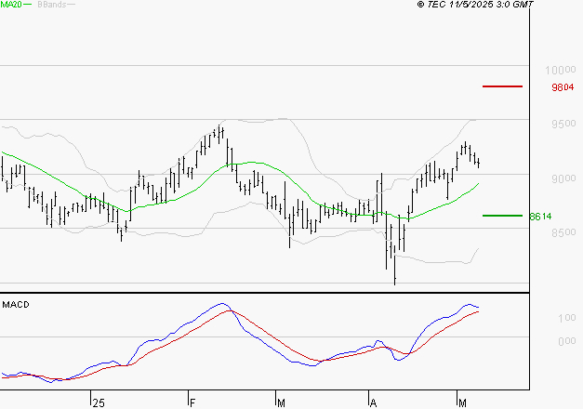Click the 8500 price axis label
This screenshot has width=583, height=409.
pos(563,232)
